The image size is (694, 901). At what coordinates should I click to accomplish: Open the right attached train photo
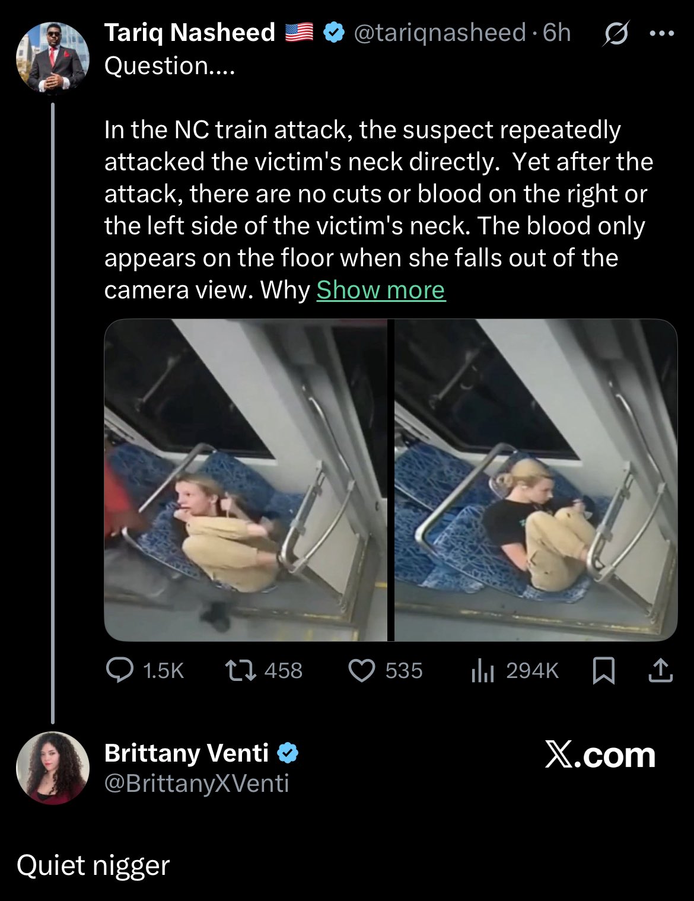[x=536, y=480]
